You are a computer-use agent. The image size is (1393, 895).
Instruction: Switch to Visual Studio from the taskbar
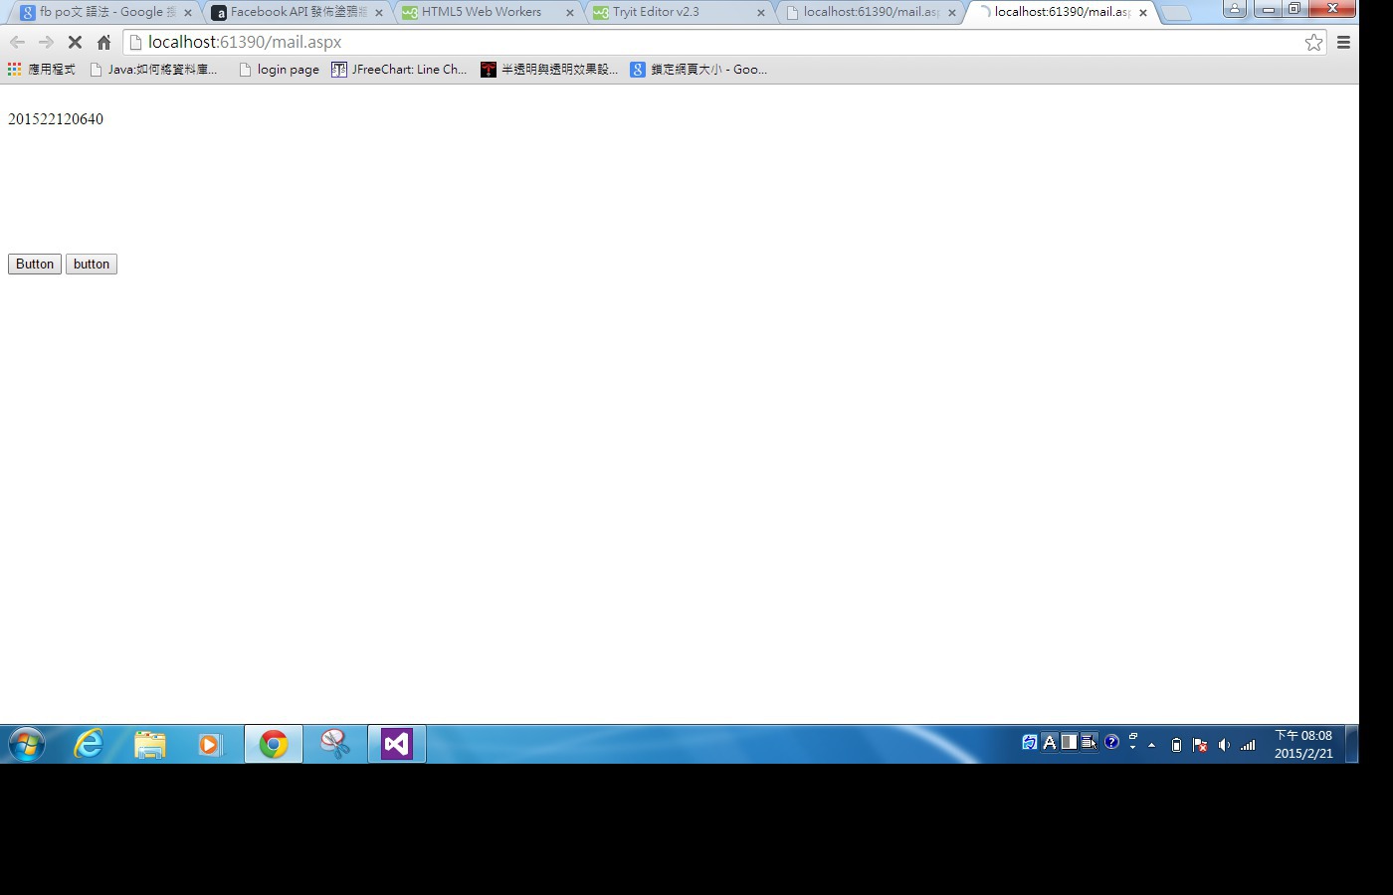click(x=397, y=744)
